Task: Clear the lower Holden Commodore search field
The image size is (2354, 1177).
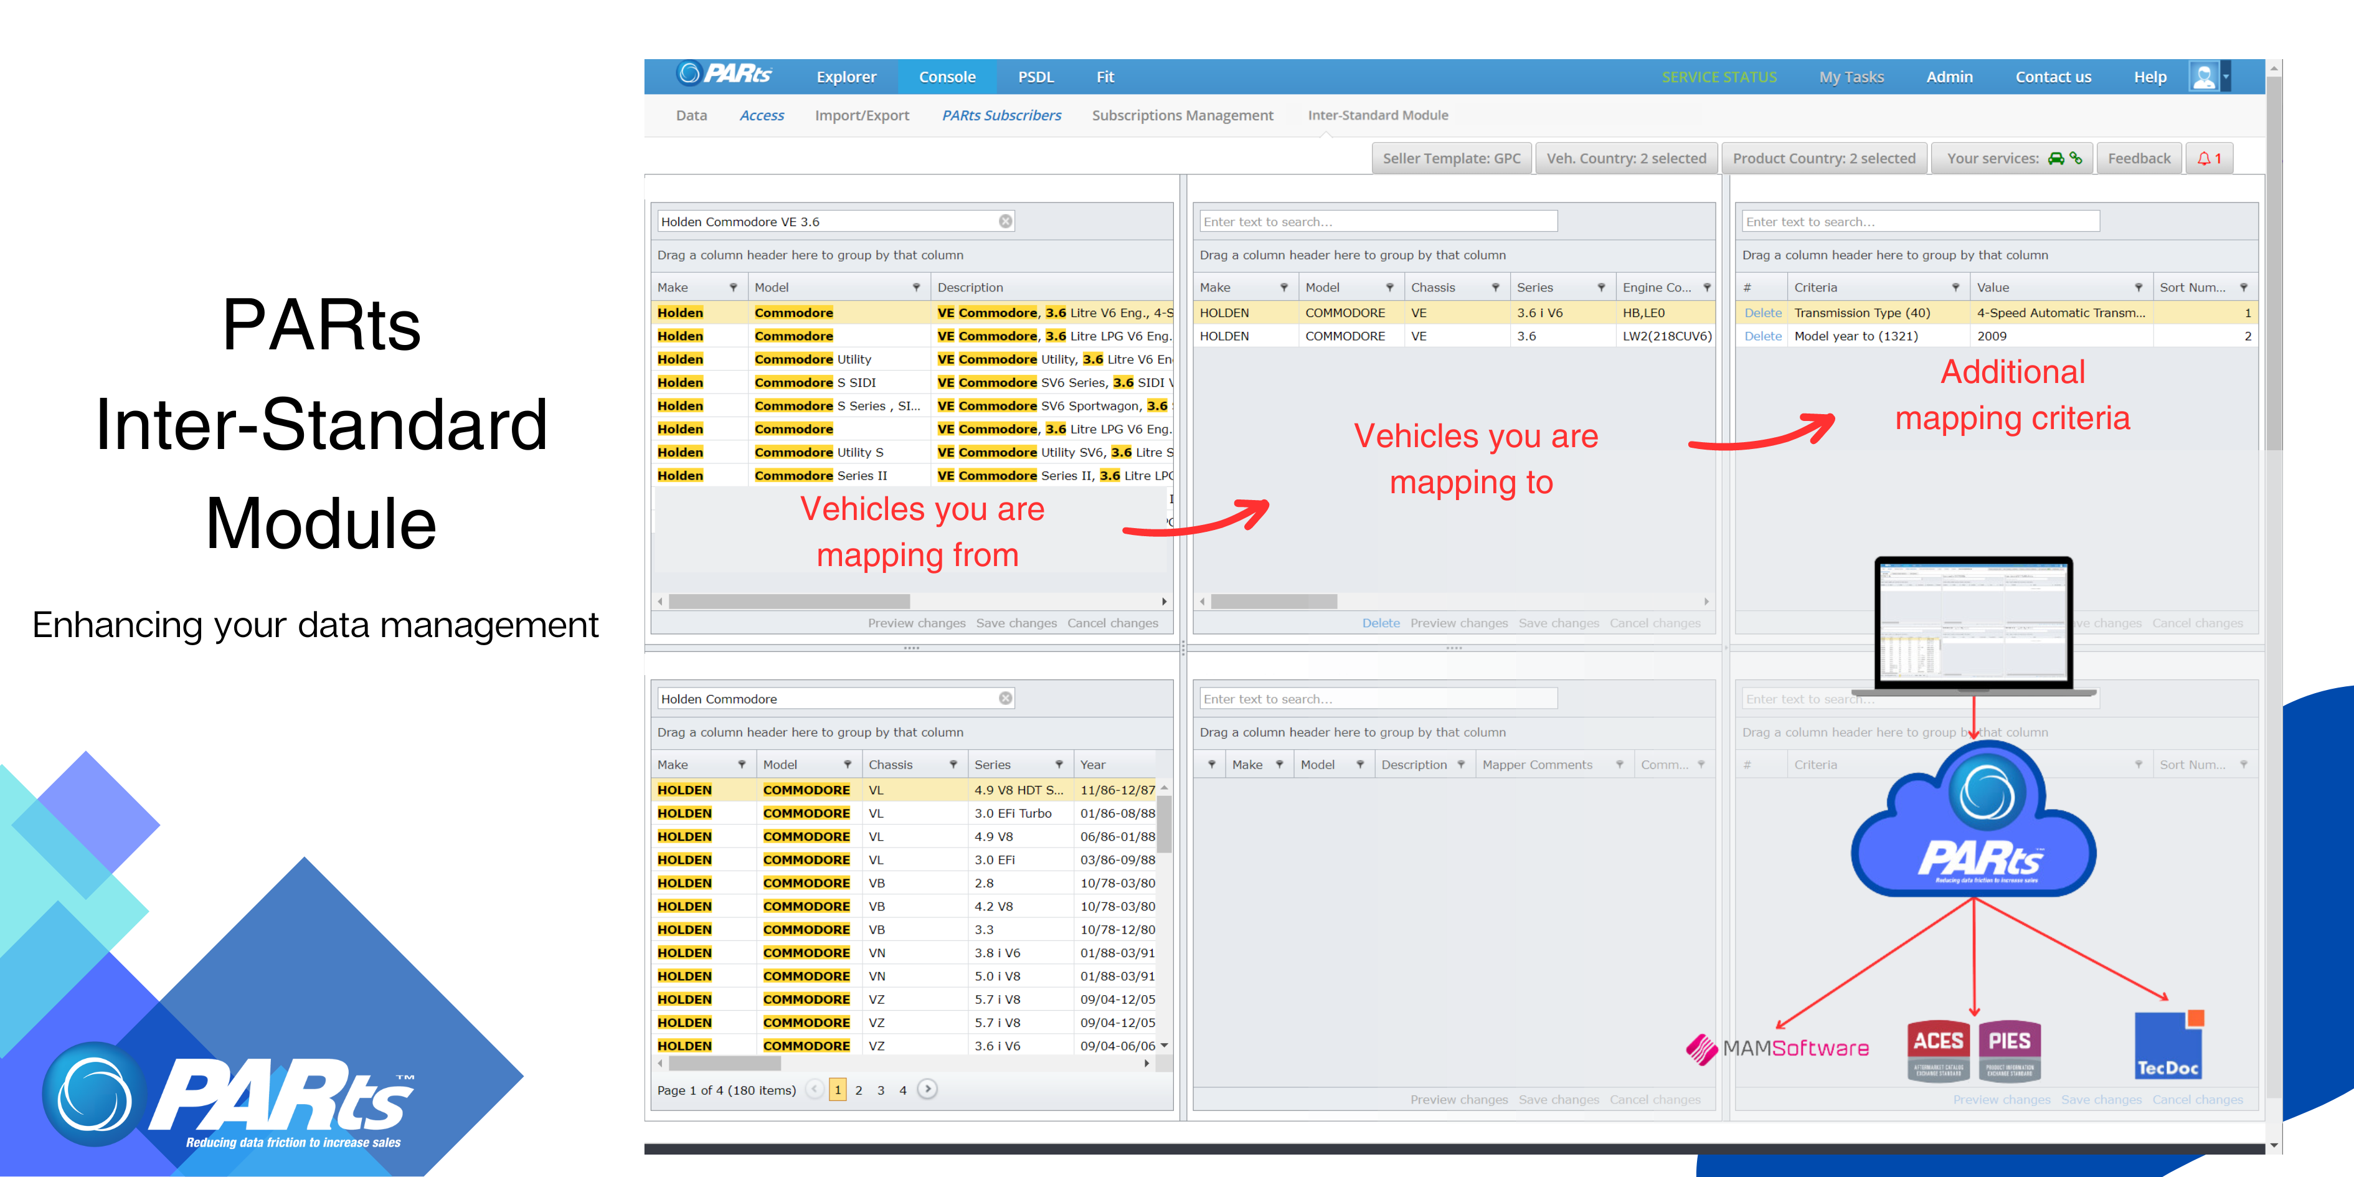Action: pyautogui.click(x=1004, y=697)
